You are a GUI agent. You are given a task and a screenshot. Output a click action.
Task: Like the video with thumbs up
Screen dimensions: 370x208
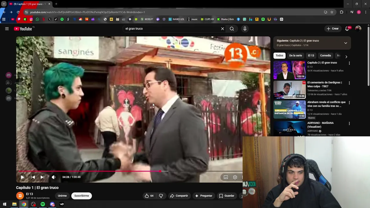(x=149, y=196)
